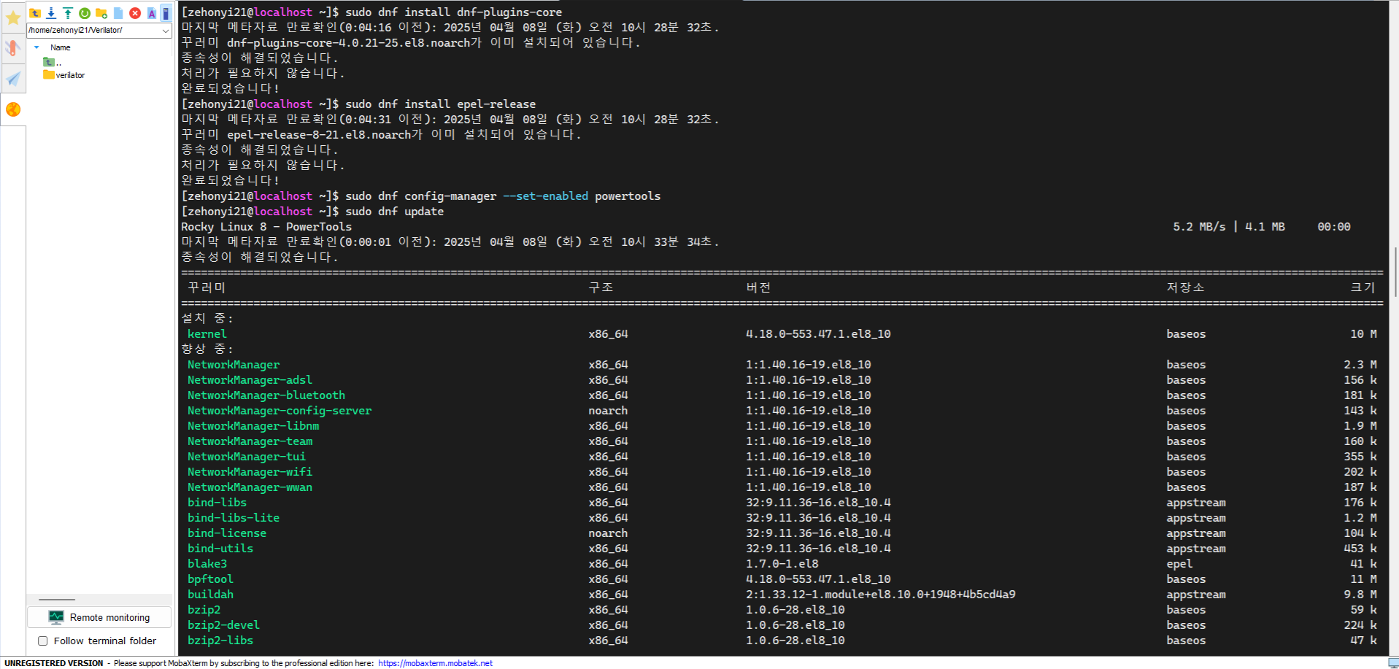The width and height of the screenshot is (1399, 669).
Task: Click 'bind-libs-lite' package name
Action: [x=234, y=518]
